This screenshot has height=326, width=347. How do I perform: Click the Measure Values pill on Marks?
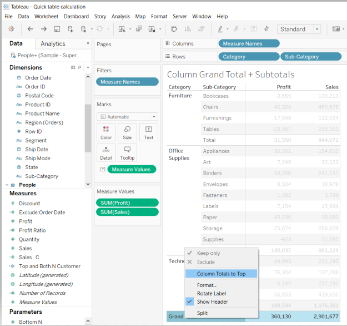pos(132,170)
